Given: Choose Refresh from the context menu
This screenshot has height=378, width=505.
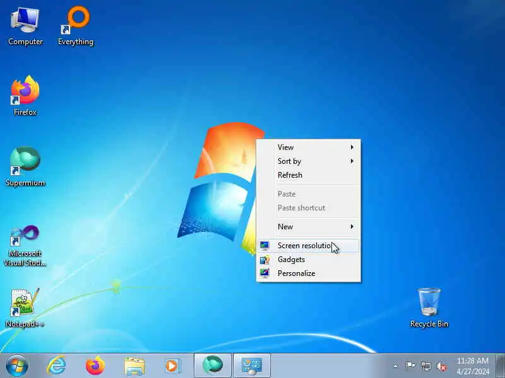Looking at the screenshot, I should 308,175.
